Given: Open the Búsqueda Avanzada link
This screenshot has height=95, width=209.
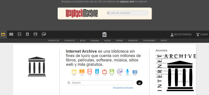Looking at the screenshot, I should click(123, 88).
